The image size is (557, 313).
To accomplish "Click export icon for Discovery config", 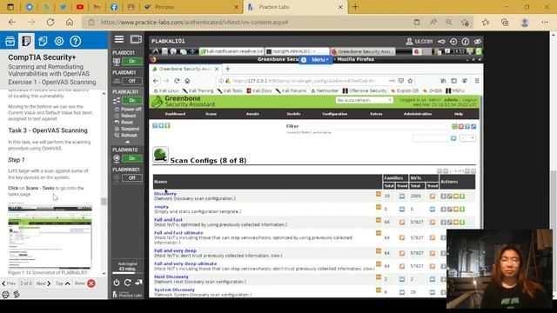I will 462,196.
